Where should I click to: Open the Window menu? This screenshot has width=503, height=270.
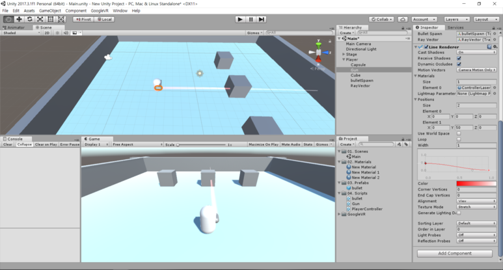pos(120,10)
